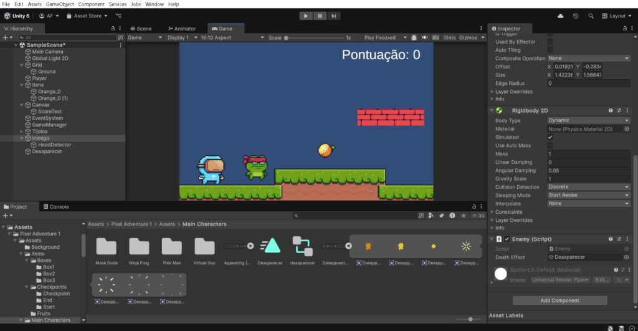Click the Hierarchy search field
The width and height of the screenshot is (638, 331).
[67, 37]
